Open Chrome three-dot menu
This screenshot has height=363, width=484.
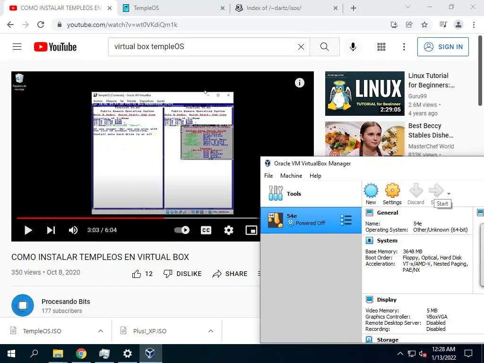474,25
